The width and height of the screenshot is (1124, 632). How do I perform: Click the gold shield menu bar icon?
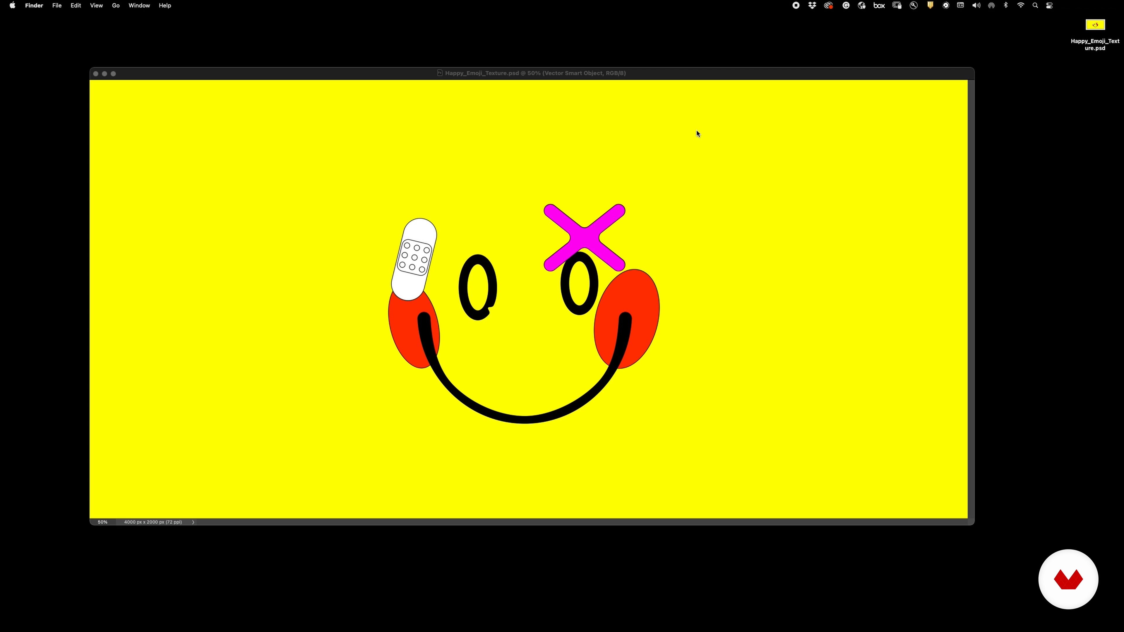tap(930, 6)
